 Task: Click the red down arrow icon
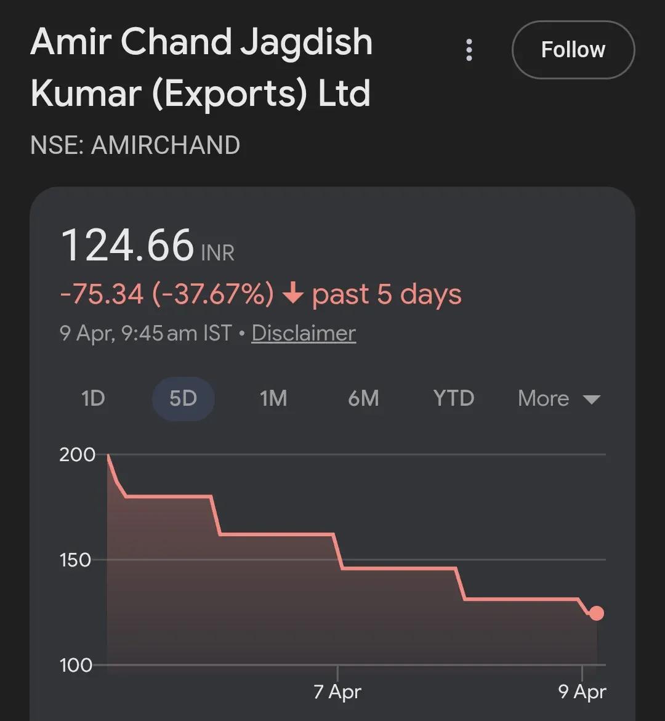292,294
